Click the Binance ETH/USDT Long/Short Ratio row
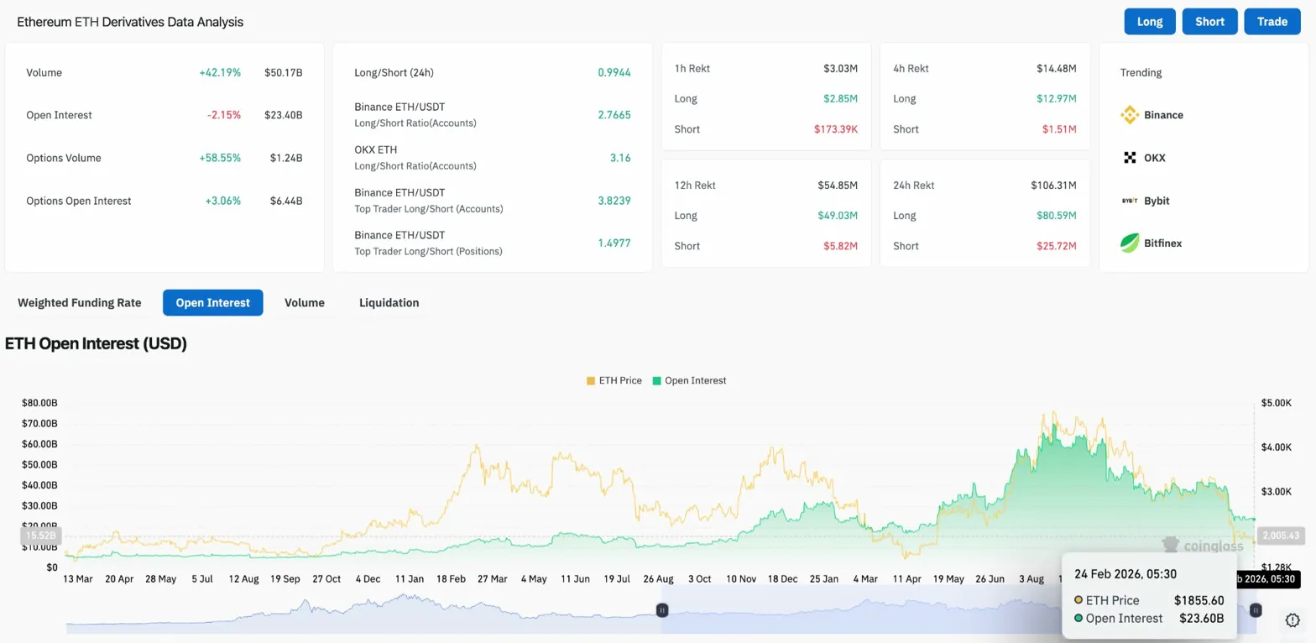The height and width of the screenshot is (643, 1316). tap(492, 115)
